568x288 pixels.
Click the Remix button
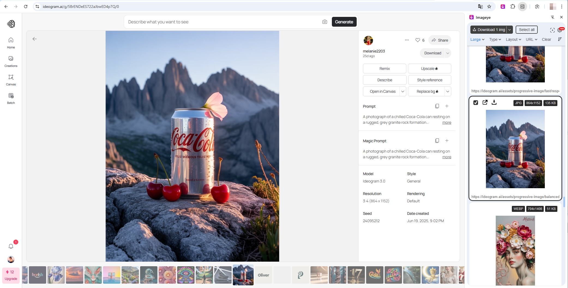[384, 69]
